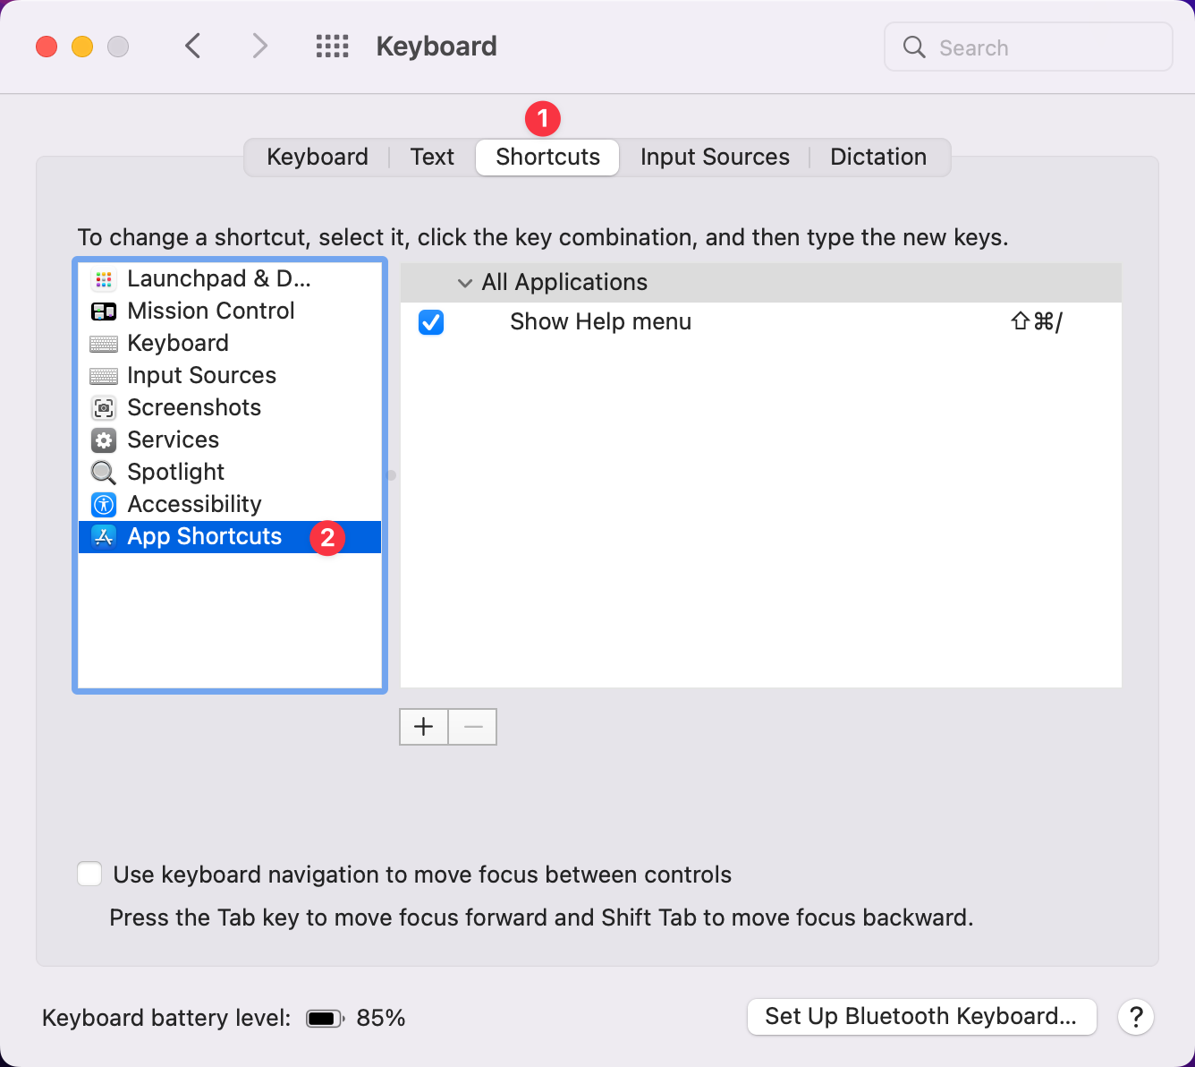Select the Screenshots category icon
The image size is (1195, 1067).
[x=104, y=407]
